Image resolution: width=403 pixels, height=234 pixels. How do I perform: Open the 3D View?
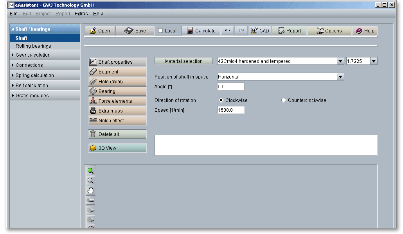click(x=117, y=148)
